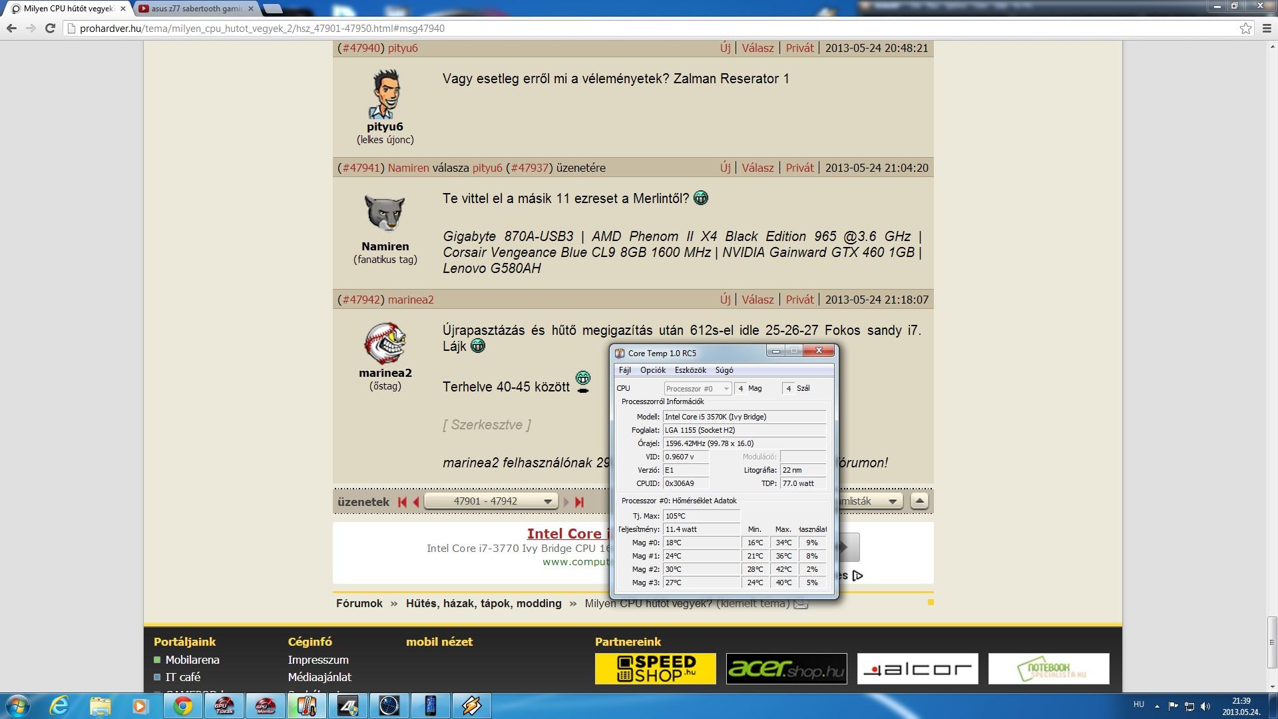
Task: Open Médiaajánlat link in footer
Action: 319,677
